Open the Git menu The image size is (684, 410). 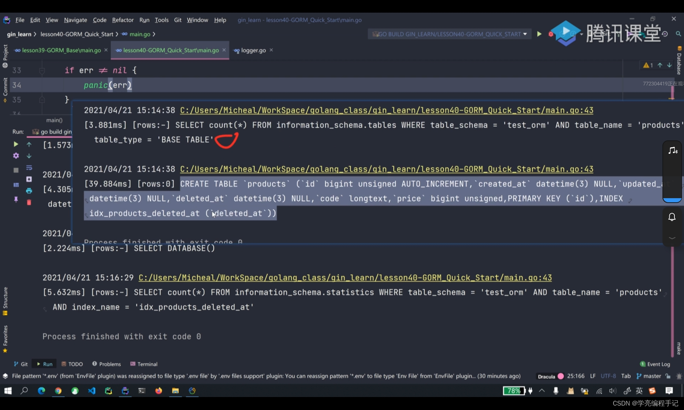(177, 20)
